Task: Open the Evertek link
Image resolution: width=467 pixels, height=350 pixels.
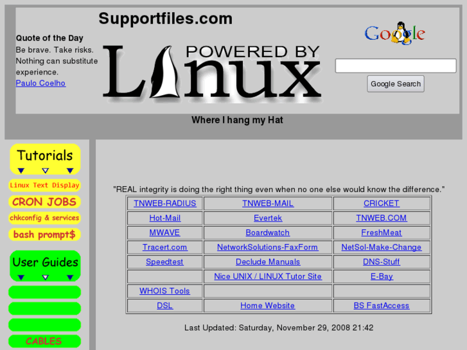Action: (268, 218)
